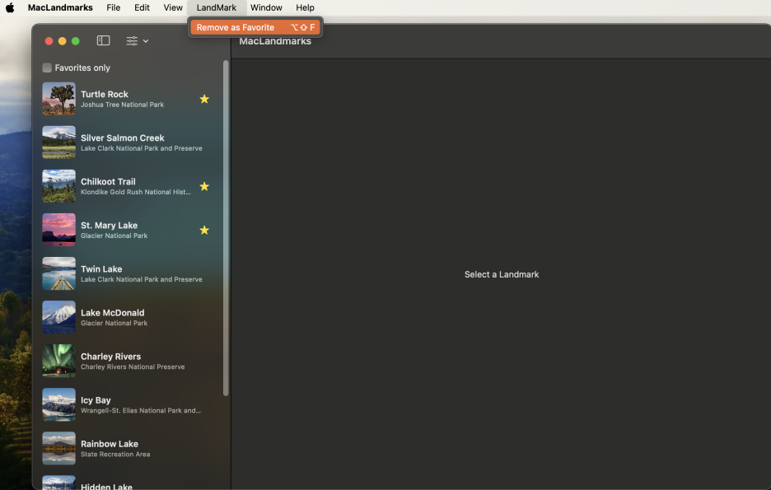Close the window with the red button
The height and width of the screenshot is (490, 771).
[x=49, y=41]
